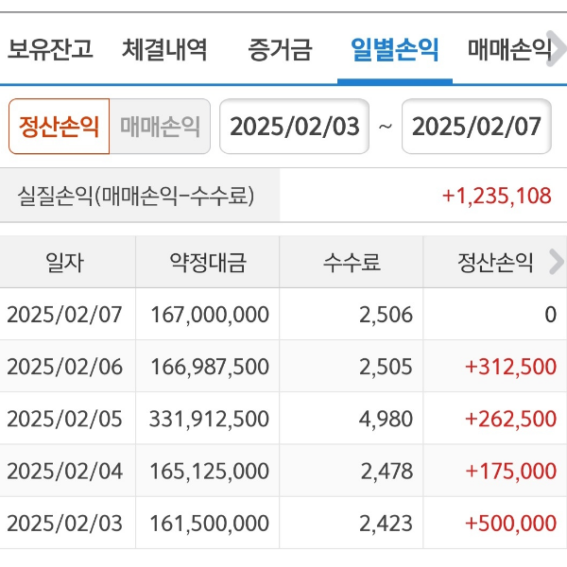Click the 수수료 column header
Viewport: 567px width, 567px height.
point(351,263)
